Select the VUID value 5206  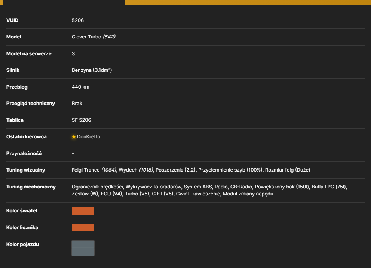click(x=78, y=20)
